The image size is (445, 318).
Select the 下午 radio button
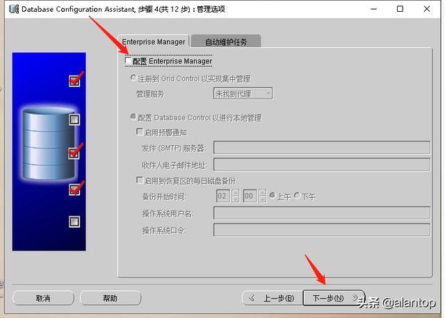coord(297,196)
